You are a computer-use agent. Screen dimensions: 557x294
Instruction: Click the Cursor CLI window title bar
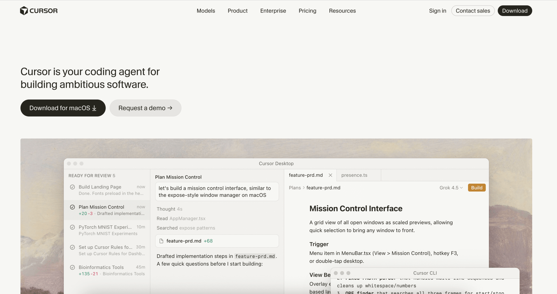425,273
